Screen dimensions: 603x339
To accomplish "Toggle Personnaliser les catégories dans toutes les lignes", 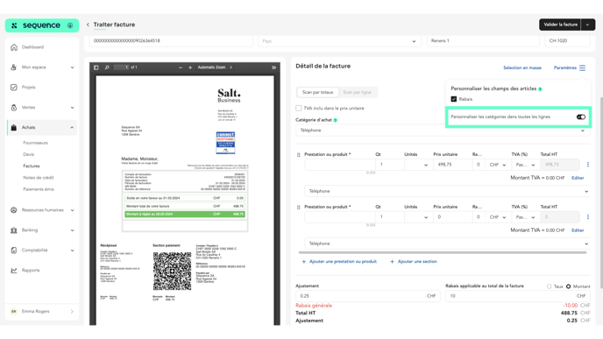I will (581, 117).
